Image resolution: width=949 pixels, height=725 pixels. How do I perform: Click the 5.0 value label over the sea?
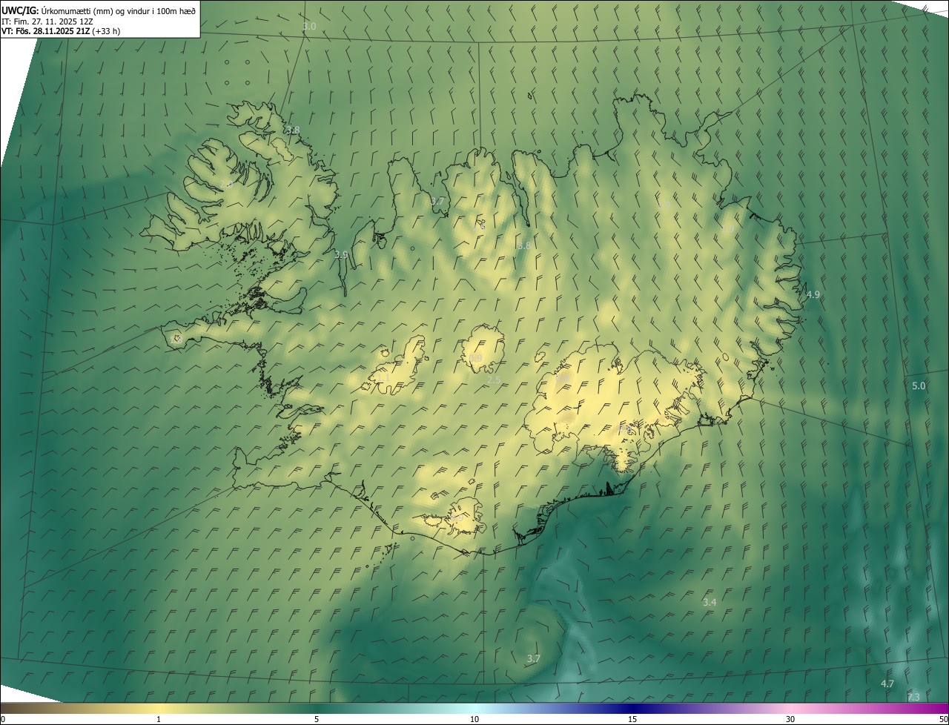click(919, 385)
